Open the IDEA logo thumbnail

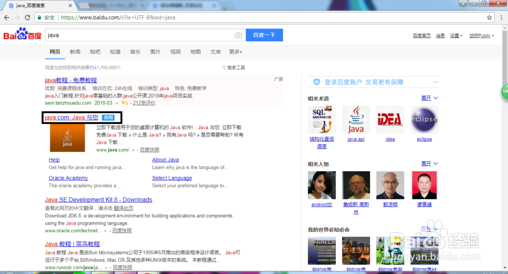tap(390, 119)
